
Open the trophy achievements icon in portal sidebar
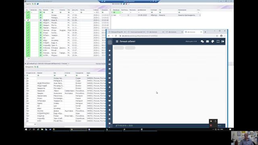(110, 96)
